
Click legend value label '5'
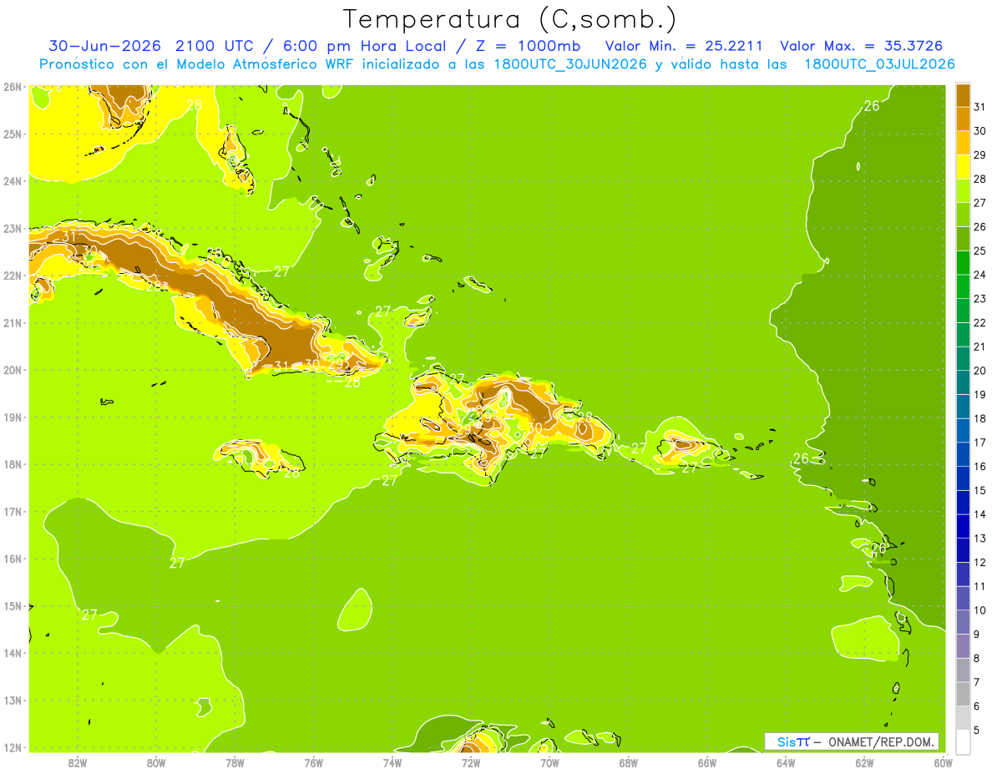click(x=977, y=730)
